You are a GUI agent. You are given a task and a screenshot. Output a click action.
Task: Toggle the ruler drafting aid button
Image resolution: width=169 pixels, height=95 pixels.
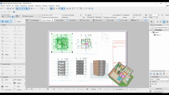[17, 9]
